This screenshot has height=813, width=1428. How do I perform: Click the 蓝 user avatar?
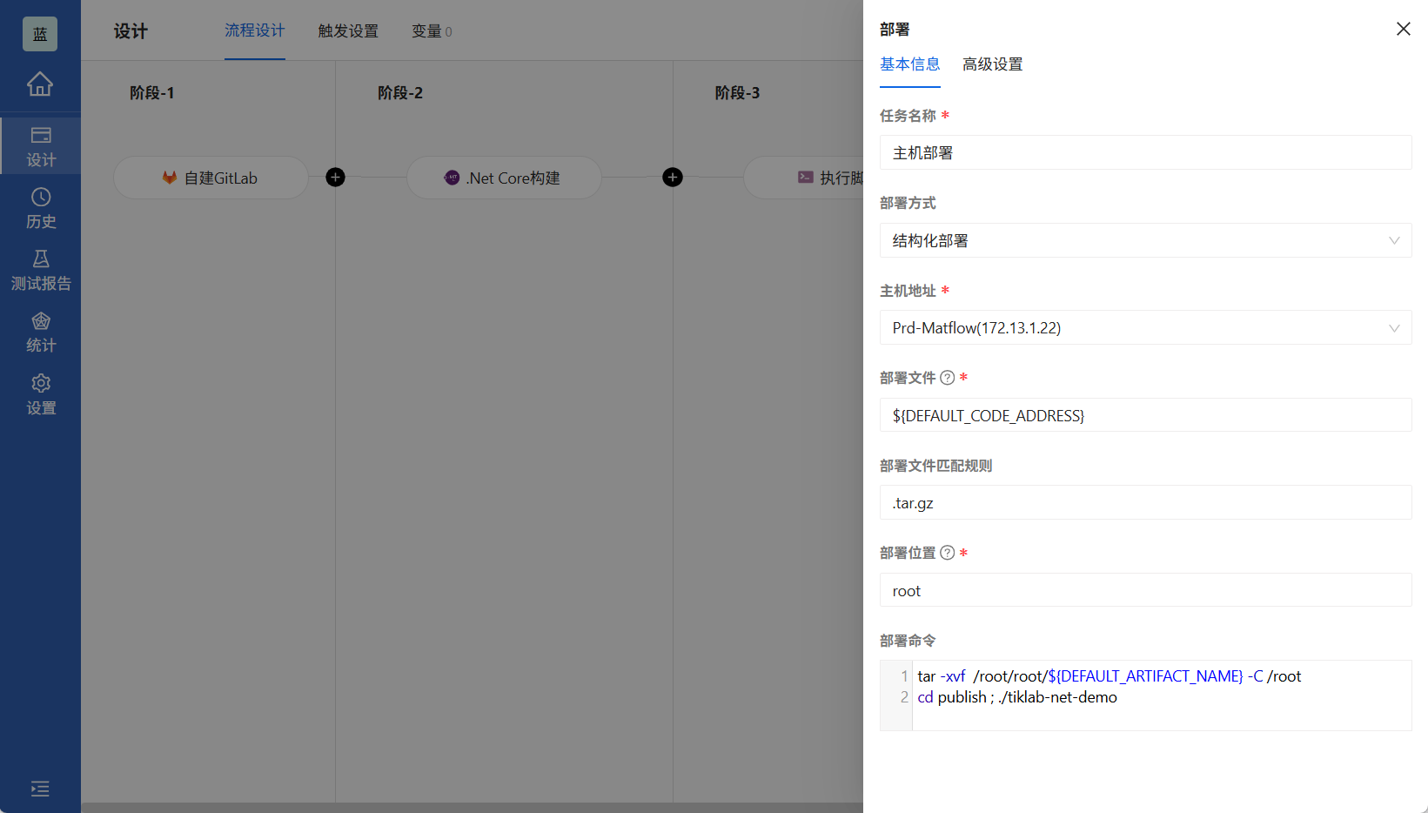tap(39, 33)
